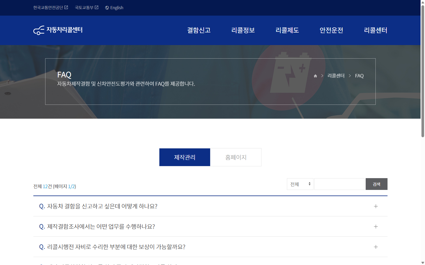Viewport: 425px width, 265px height.
Task: Open the 리콜제도 menu
Action: point(287,30)
